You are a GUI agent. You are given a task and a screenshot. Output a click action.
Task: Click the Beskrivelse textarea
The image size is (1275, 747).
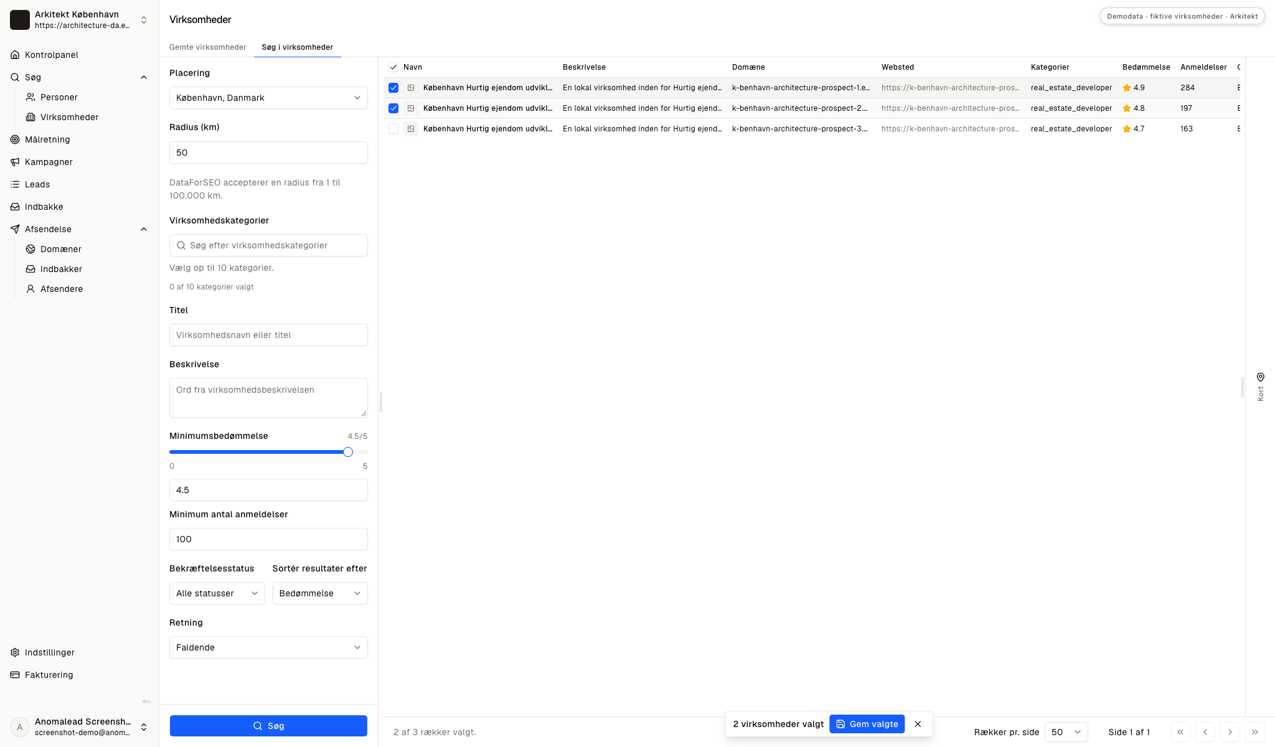[x=268, y=398]
